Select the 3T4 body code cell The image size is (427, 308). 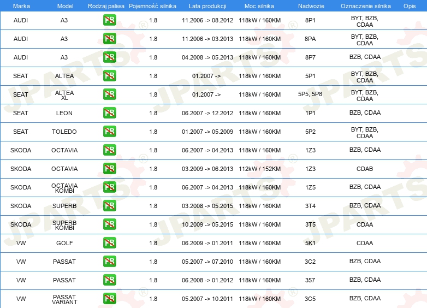pos(310,206)
